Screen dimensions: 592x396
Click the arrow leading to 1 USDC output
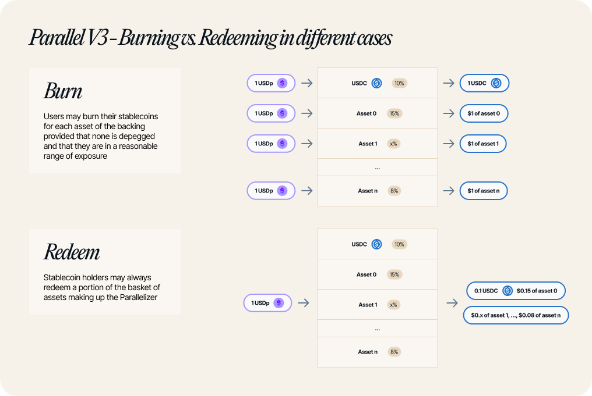click(x=449, y=83)
